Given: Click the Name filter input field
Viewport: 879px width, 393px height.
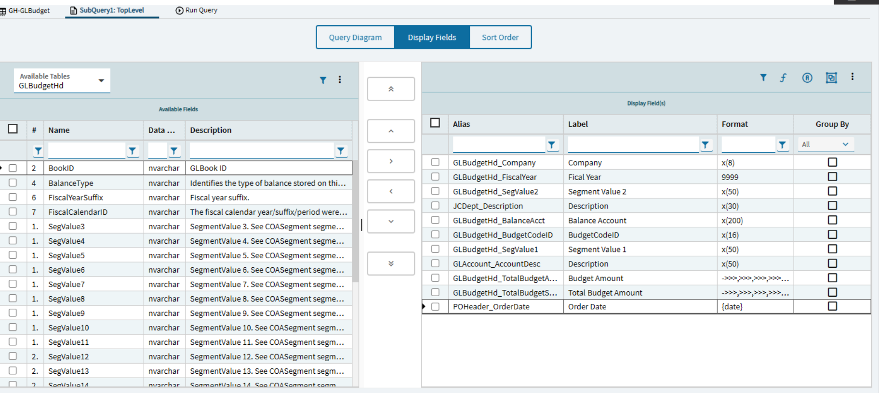Looking at the screenshot, I should pos(87,151).
